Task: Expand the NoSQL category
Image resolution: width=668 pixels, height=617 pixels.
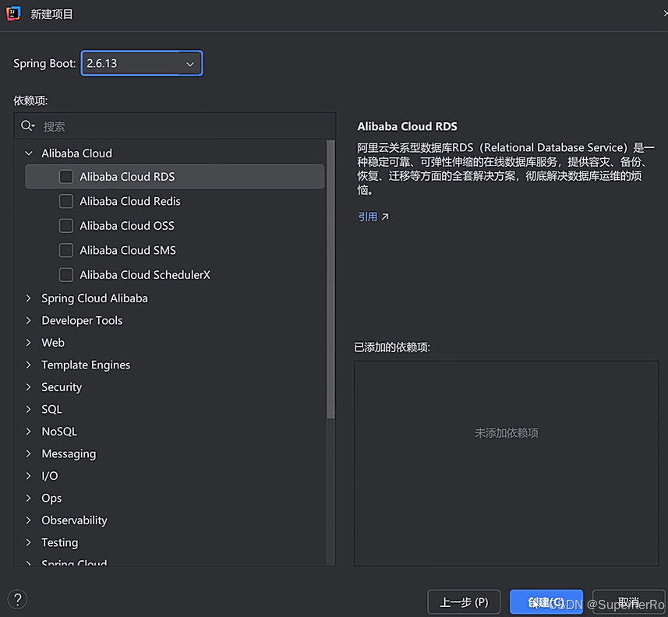Action: [29, 432]
